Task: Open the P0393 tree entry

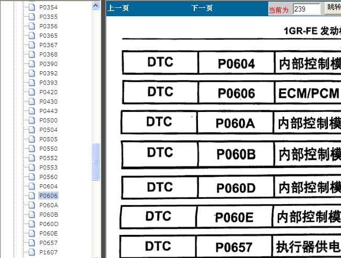Action: coord(48,83)
